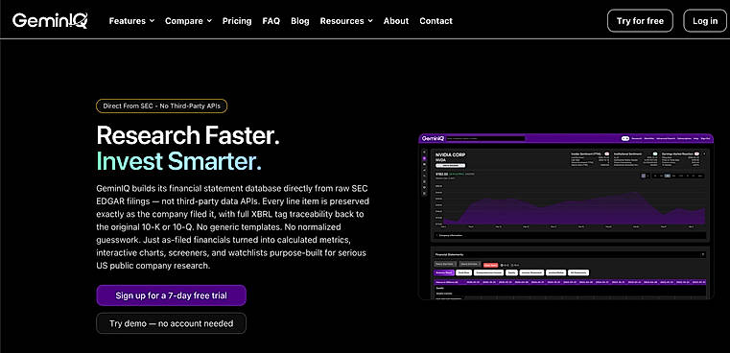Click the Try for free button
Image resolution: width=730 pixels, height=353 pixels.
pyautogui.click(x=640, y=21)
